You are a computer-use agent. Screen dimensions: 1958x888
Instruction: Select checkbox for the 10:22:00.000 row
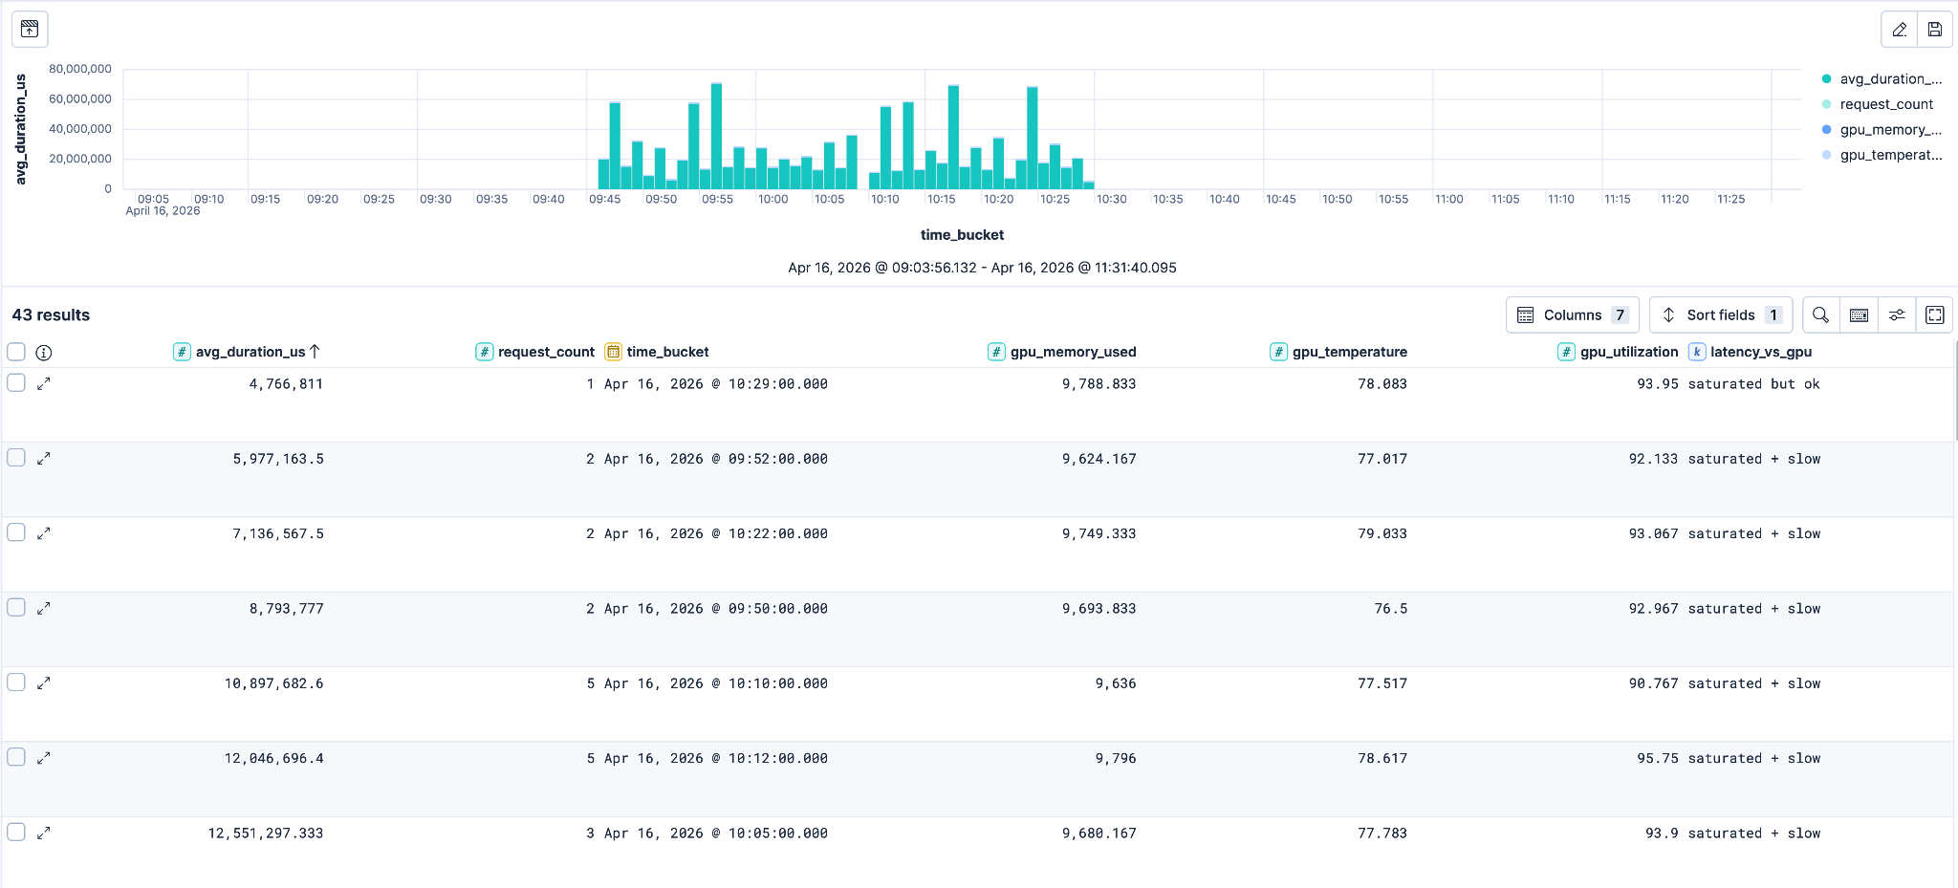16,531
